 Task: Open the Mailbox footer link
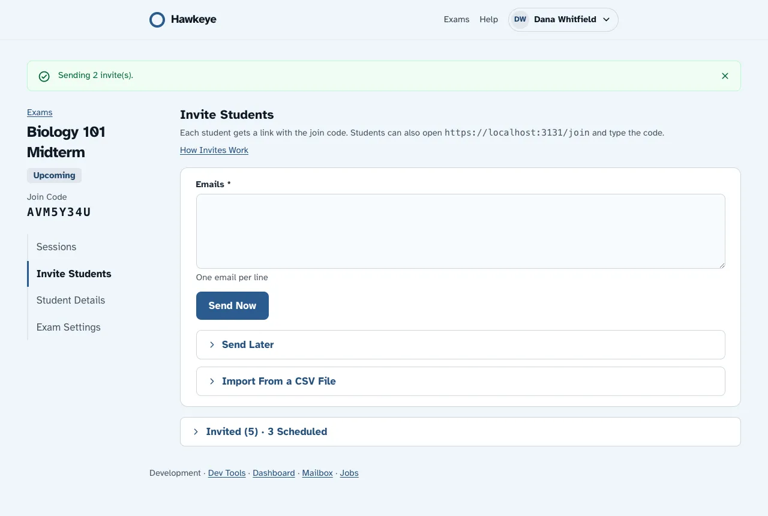pos(317,473)
